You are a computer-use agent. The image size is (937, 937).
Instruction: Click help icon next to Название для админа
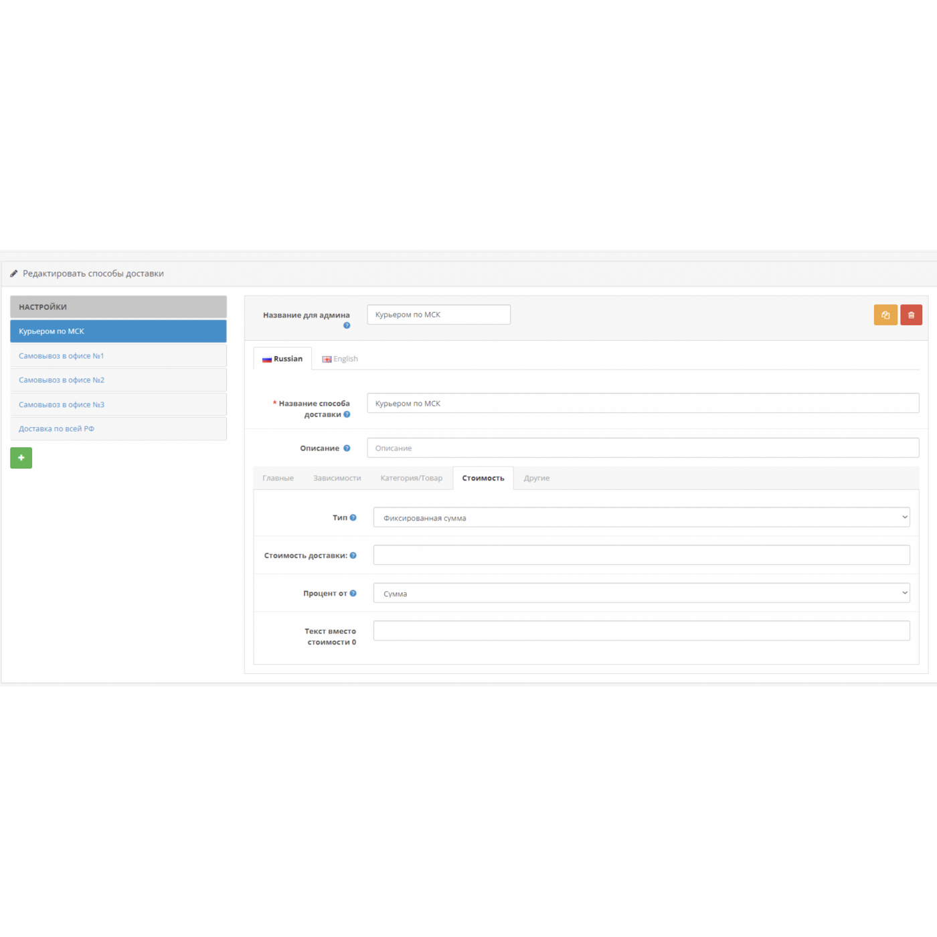click(347, 326)
